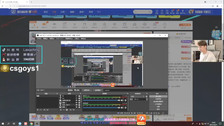Toggle lock on 视频采集设备 source

point(79,101)
